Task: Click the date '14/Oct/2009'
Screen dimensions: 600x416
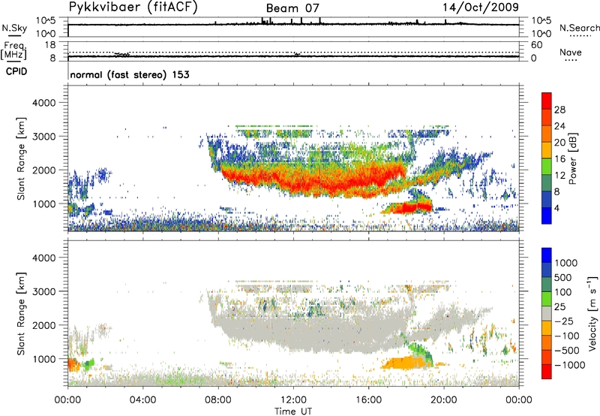Action: [481, 8]
